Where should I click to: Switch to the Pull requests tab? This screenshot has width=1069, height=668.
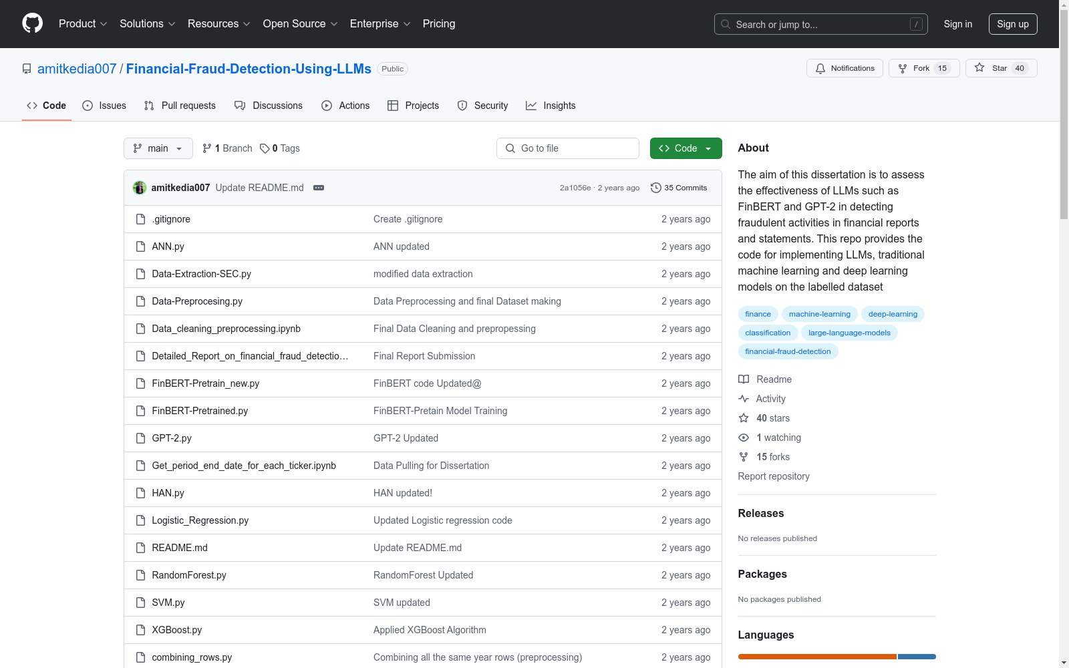tap(180, 106)
